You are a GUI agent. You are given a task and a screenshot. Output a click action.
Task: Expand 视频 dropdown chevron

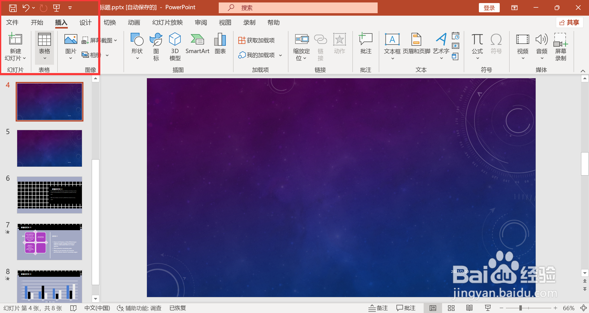click(x=523, y=58)
